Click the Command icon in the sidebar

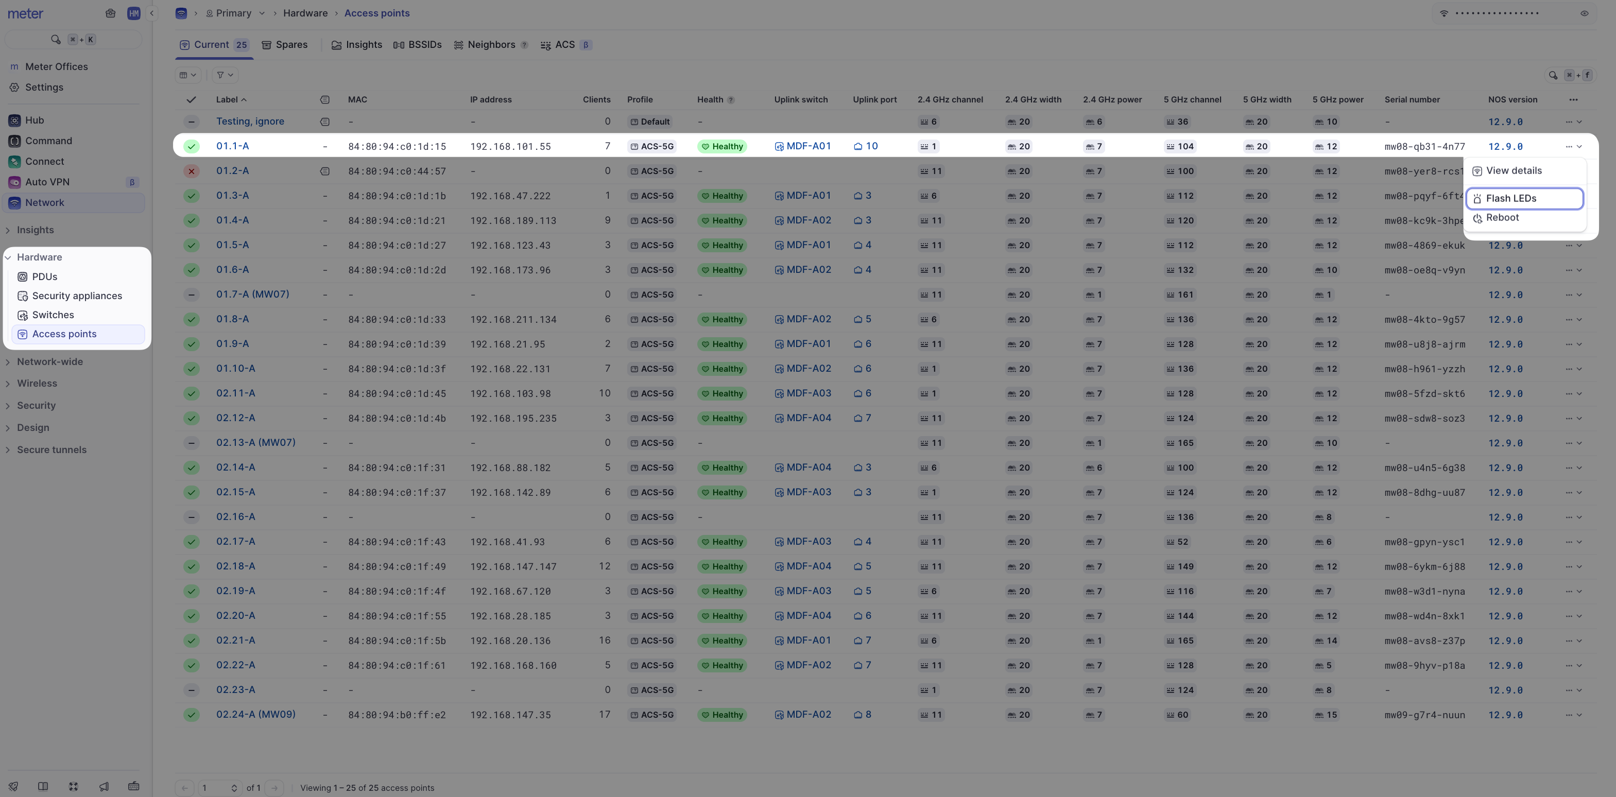(14, 141)
